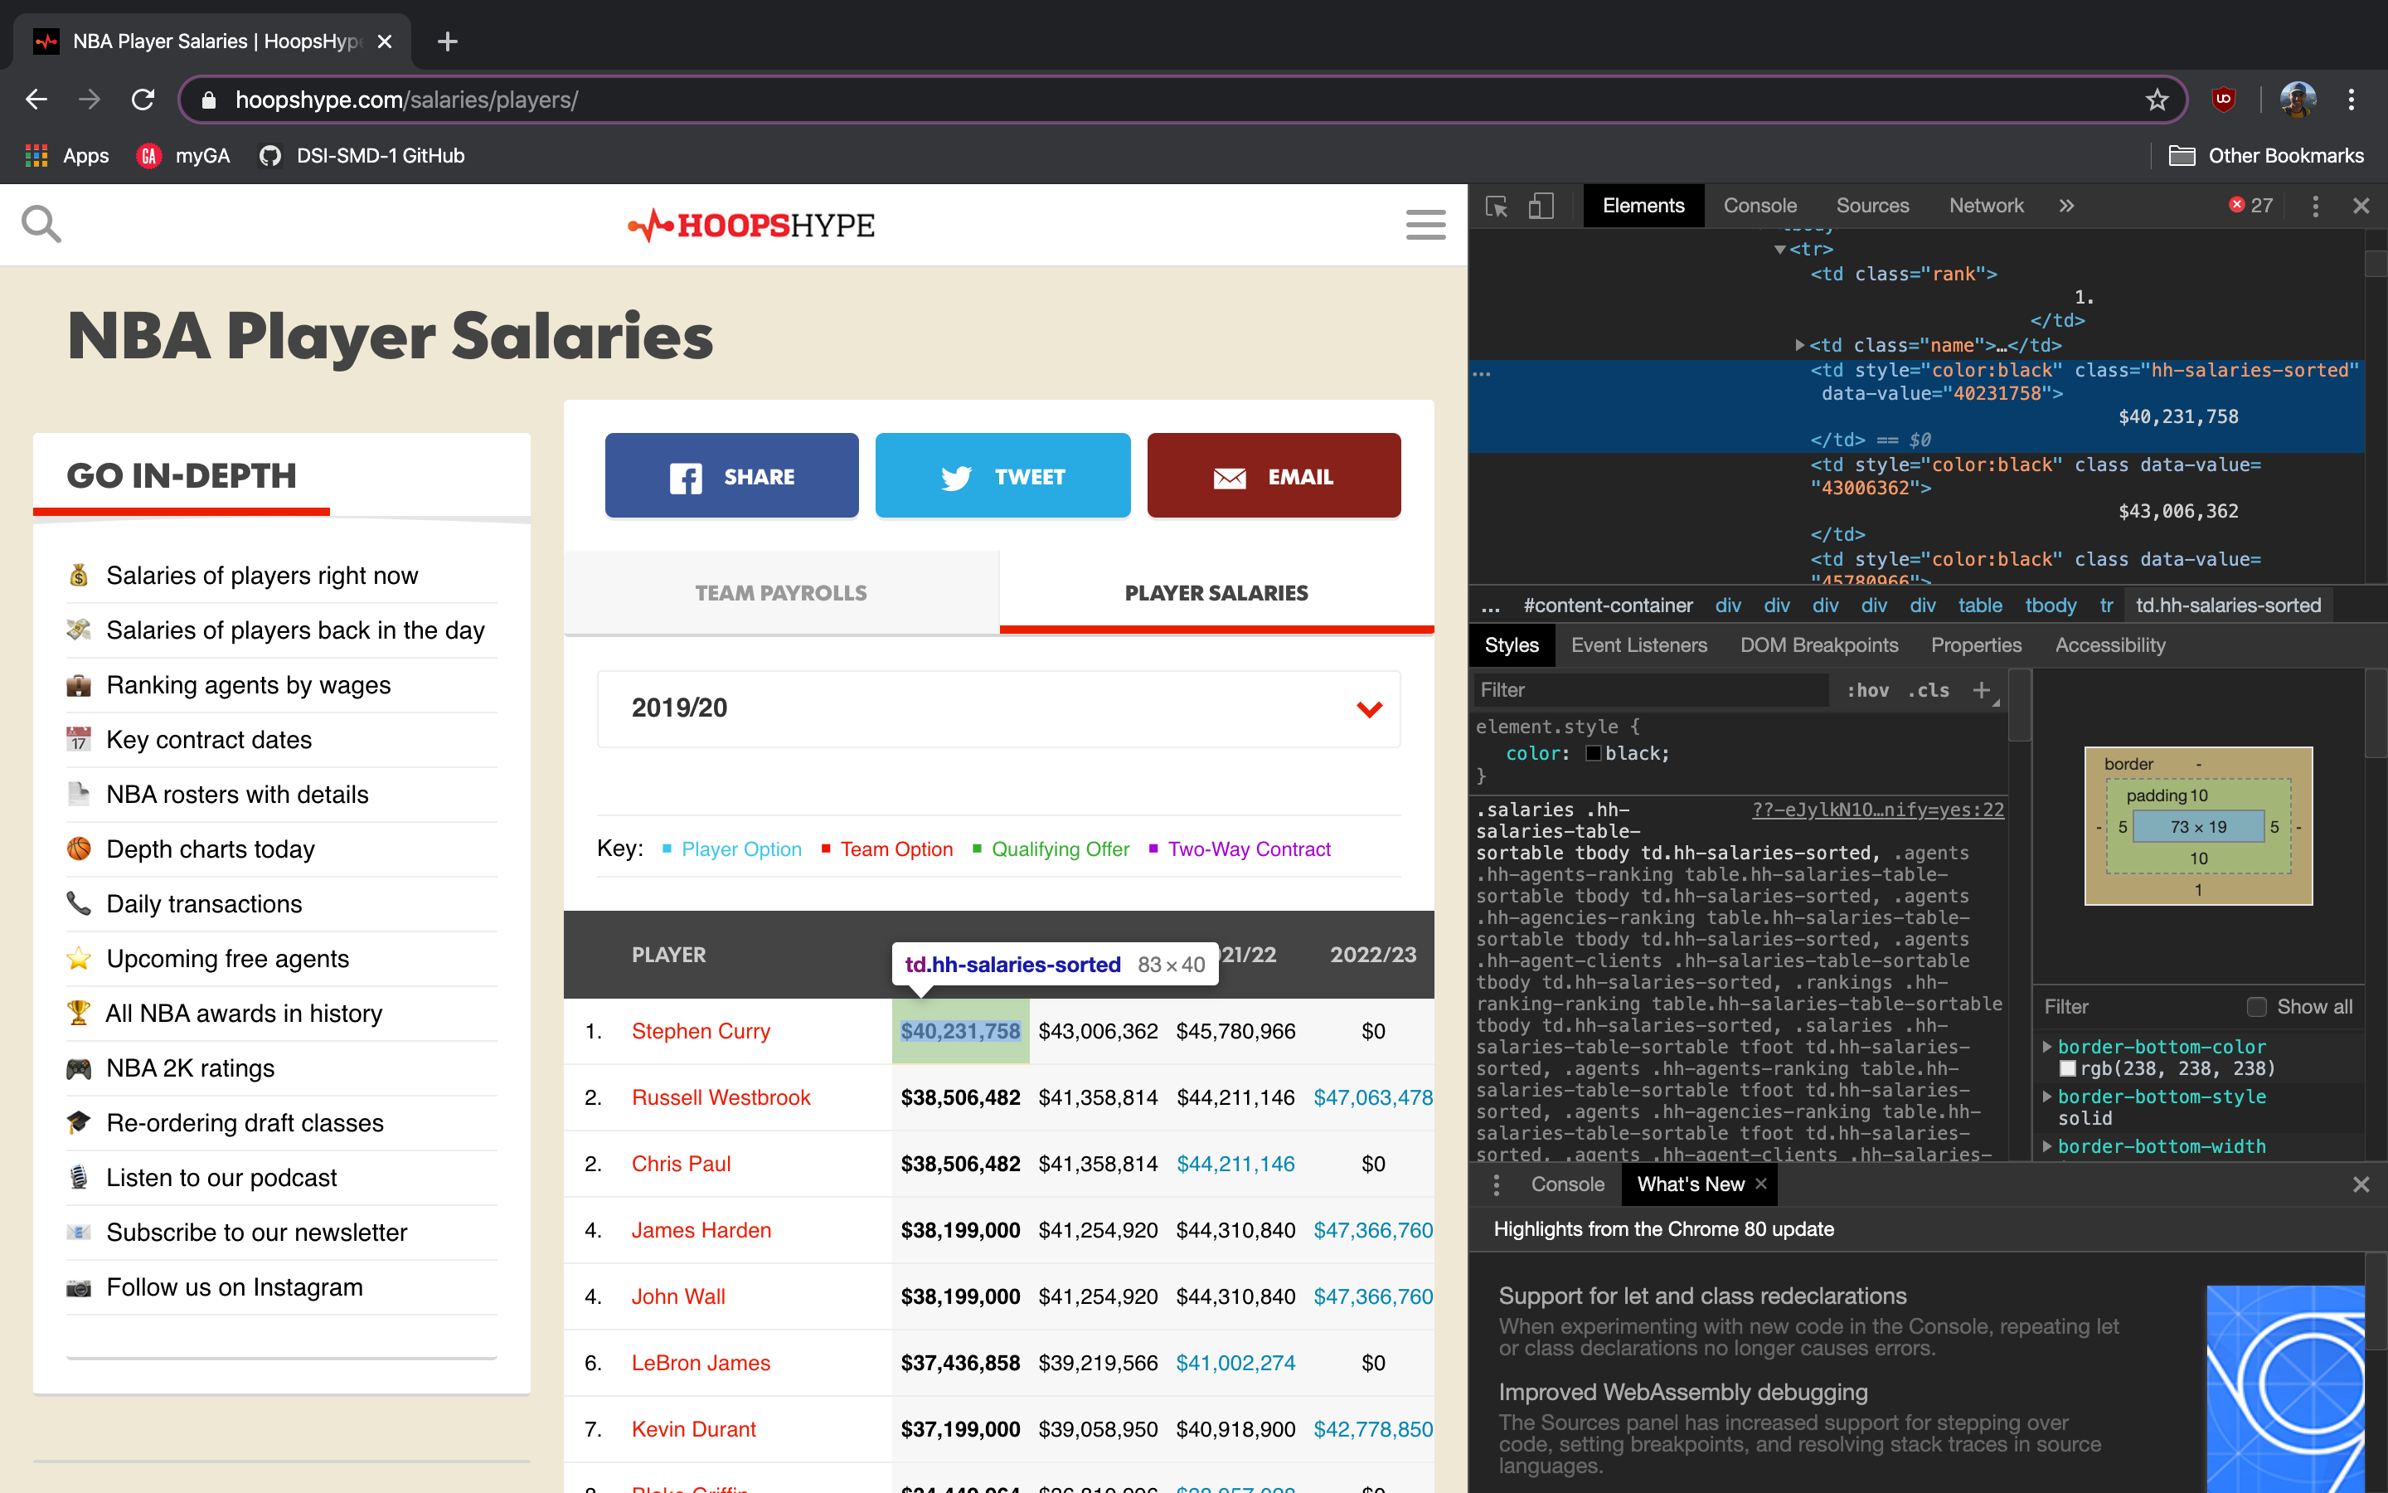The width and height of the screenshot is (2388, 1493).
Task: Select the tbody breadcrumb in DevTools
Action: 2051,605
